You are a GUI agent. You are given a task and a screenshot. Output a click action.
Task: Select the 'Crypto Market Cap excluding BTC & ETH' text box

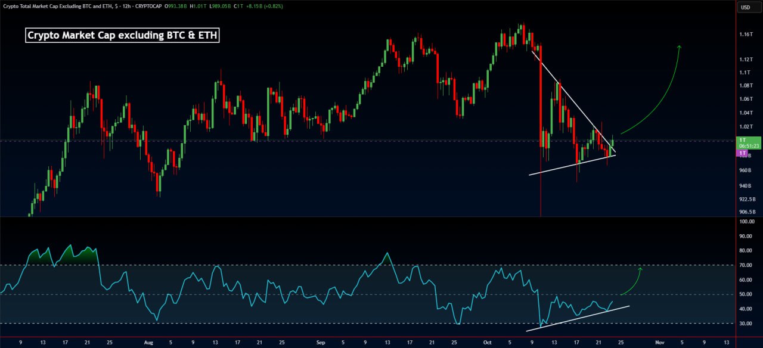coord(123,36)
